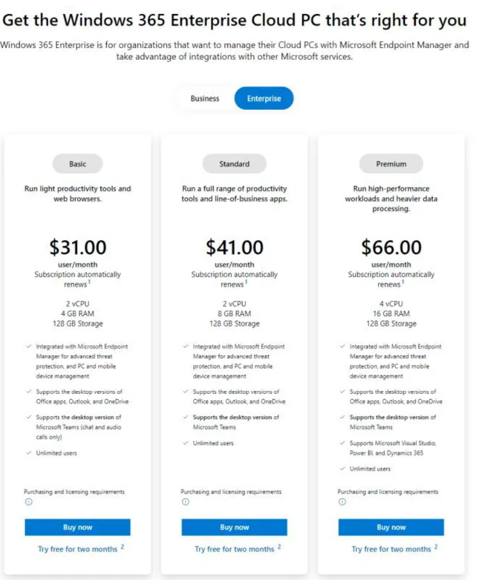Select the Enterprise plans toggle
Image resolution: width=482 pixels, height=580 pixels.
264,99
